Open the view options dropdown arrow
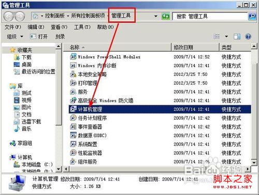The image size is (259, 195). click(x=226, y=37)
